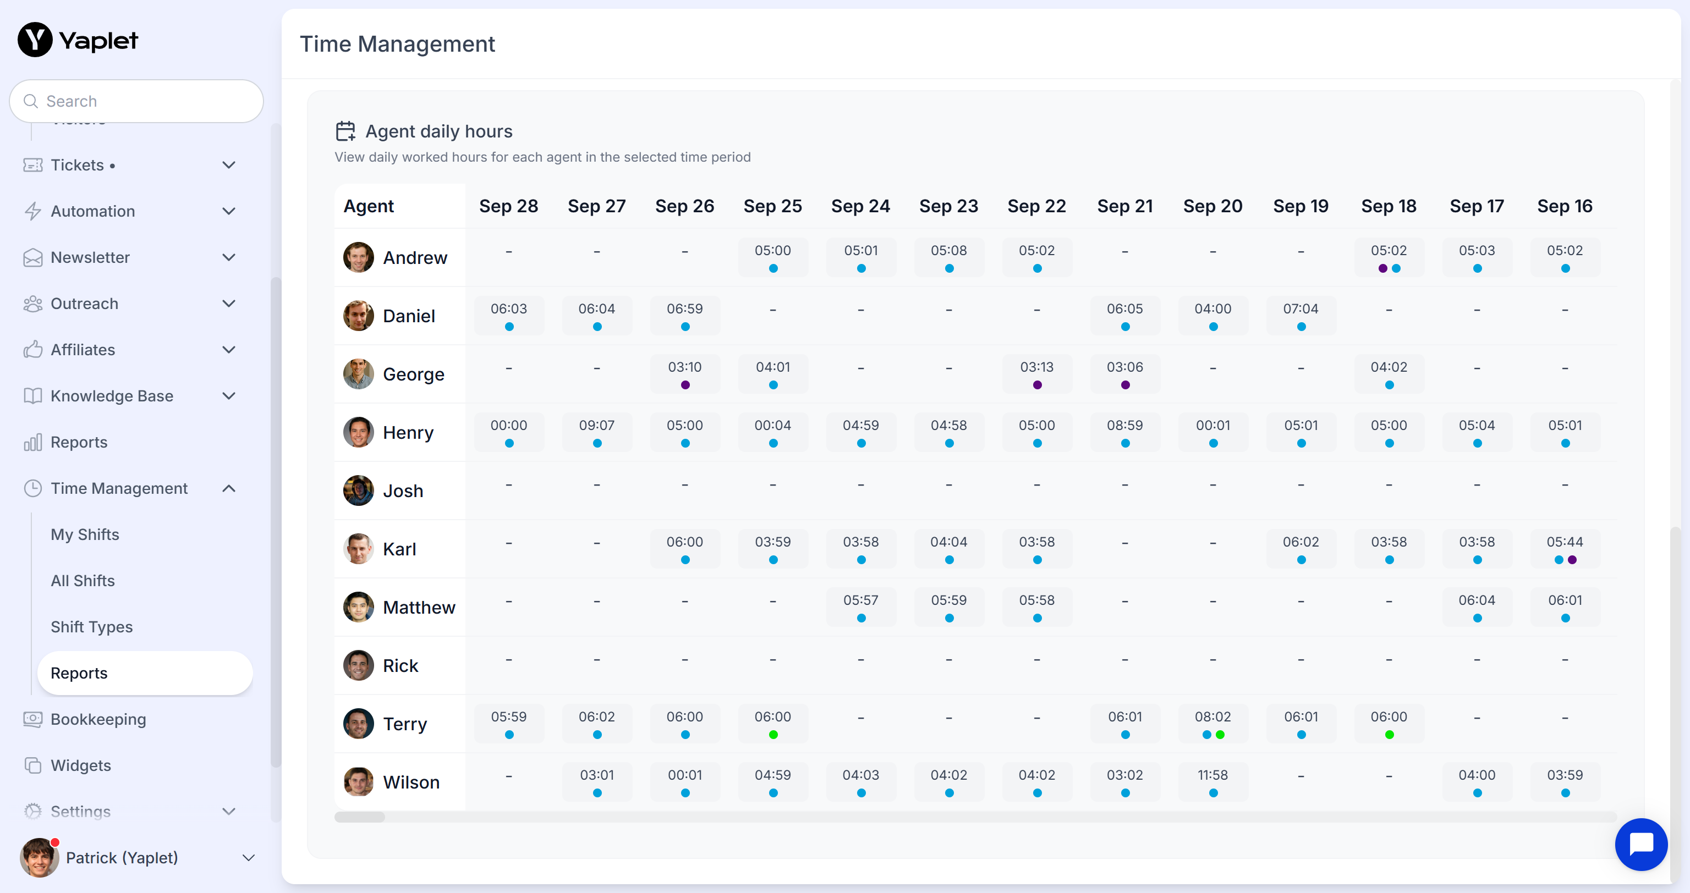Screen dimensions: 1690x893
Task: Open the Shift Types submenu item
Action: point(92,627)
